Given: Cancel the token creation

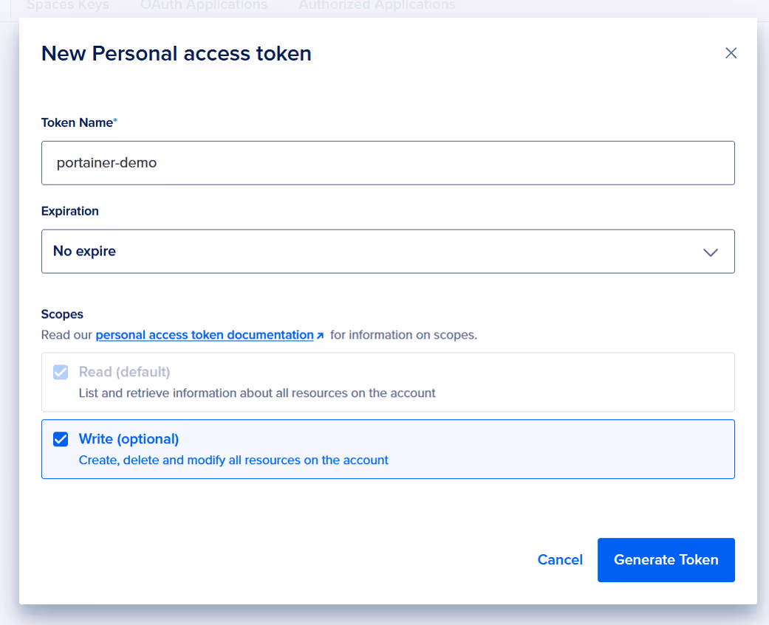Looking at the screenshot, I should click(x=560, y=559).
